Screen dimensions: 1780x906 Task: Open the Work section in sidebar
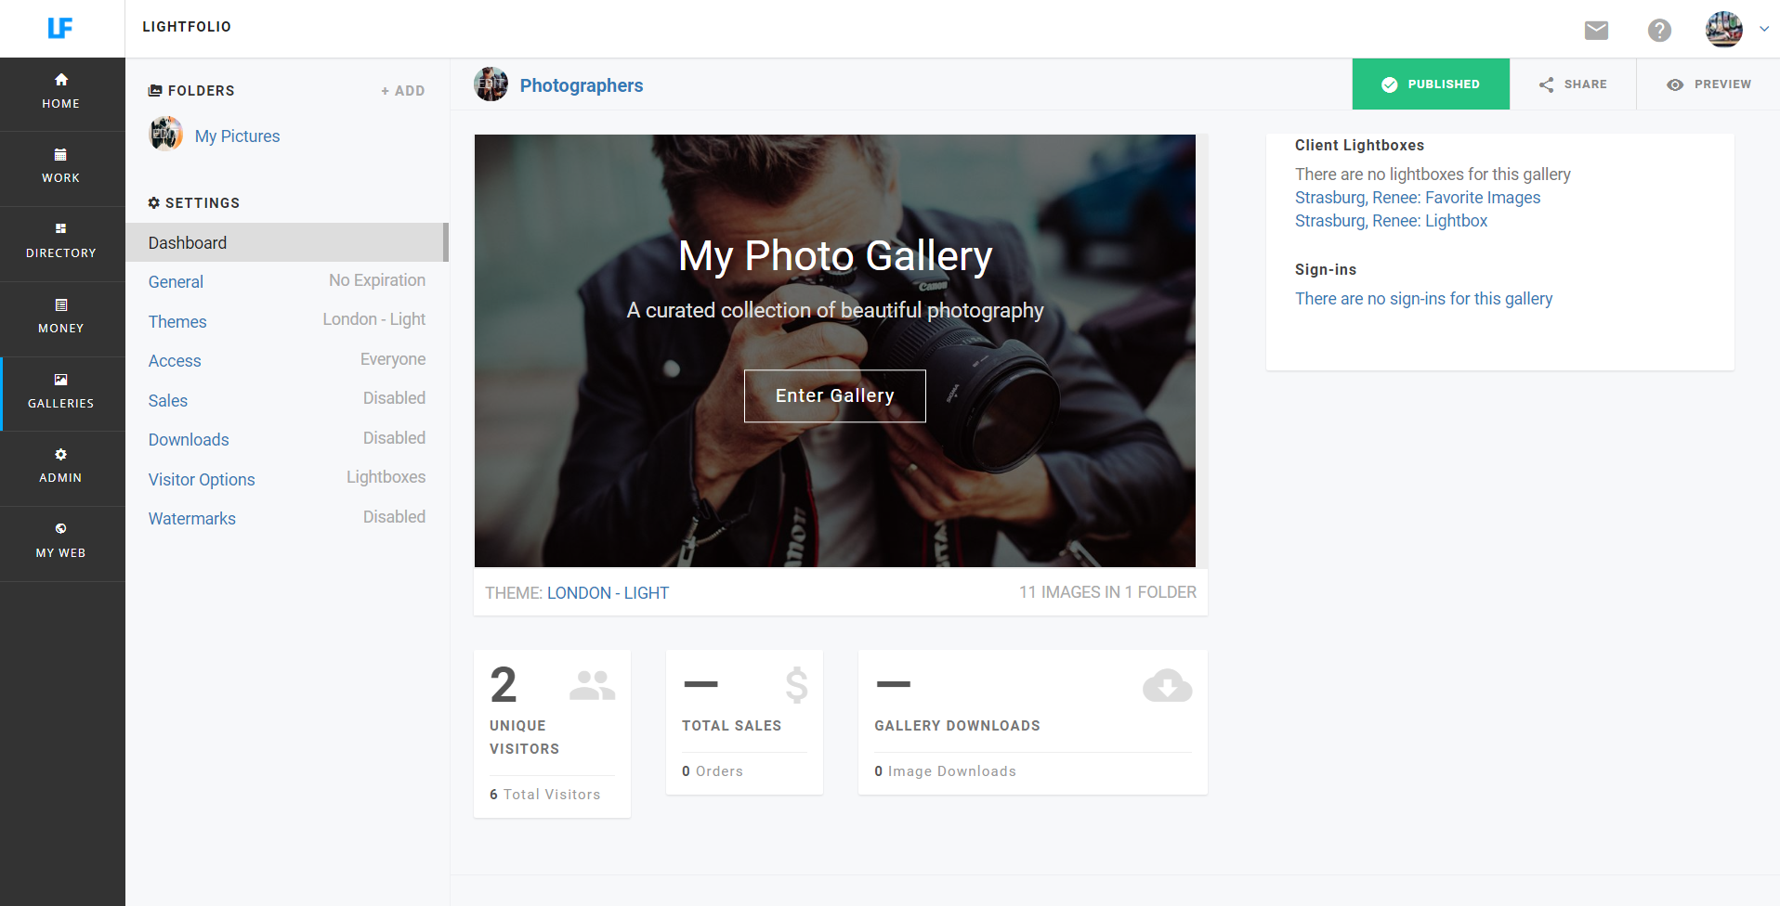[x=61, y=168]
